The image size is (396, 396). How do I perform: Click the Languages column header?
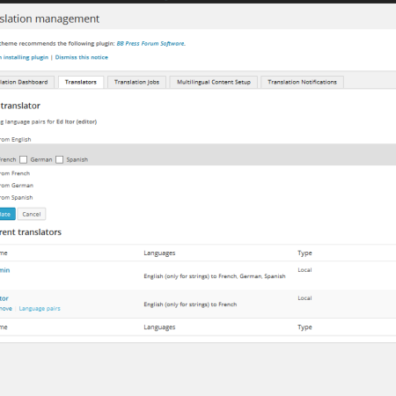tap(159, 253)
